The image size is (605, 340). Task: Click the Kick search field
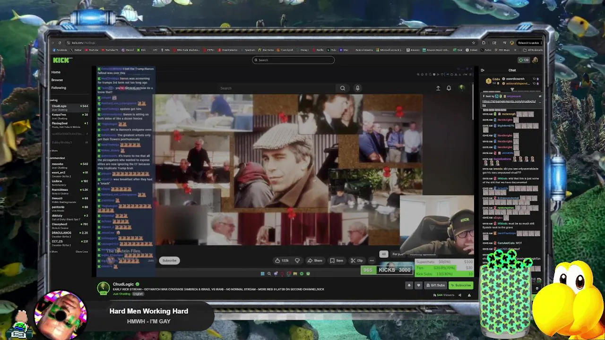[293, 60]
